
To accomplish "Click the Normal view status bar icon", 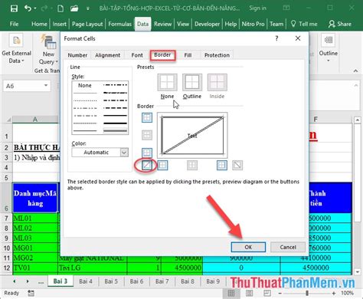I will coord(231,293).
